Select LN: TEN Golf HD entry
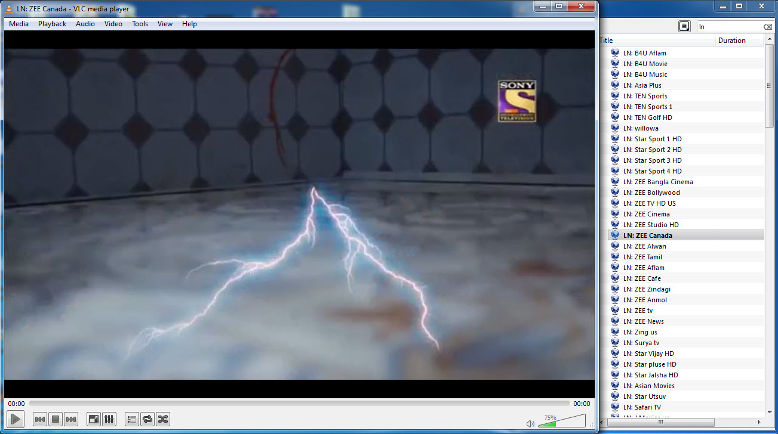Viewport: 778px width, 434px height. (647, 117)
